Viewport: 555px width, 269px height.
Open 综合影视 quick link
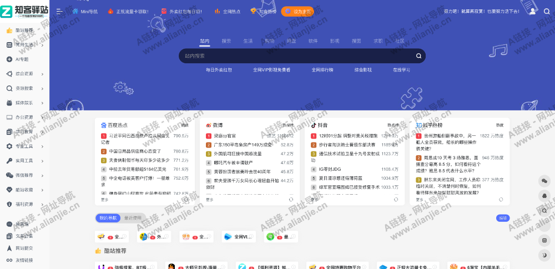(x=363, y=70)
